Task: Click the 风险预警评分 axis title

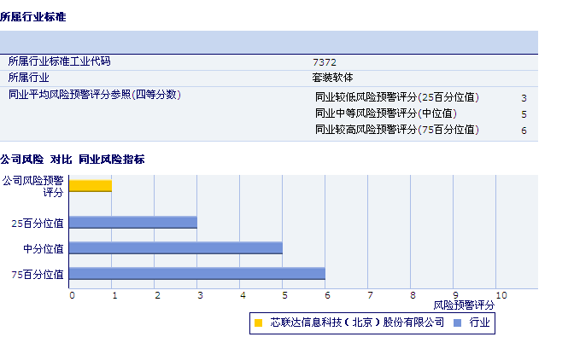Action: (x=464, y=305)
